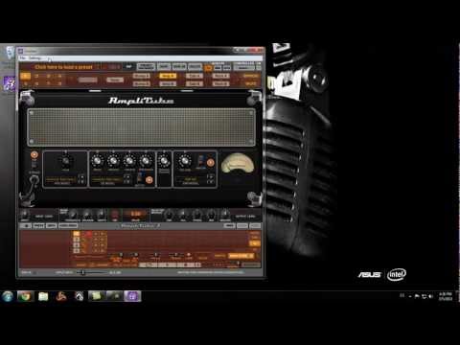
Task: Click the small orange icon beside Delete
Action: pyautogui.click(x=208, y=68)
